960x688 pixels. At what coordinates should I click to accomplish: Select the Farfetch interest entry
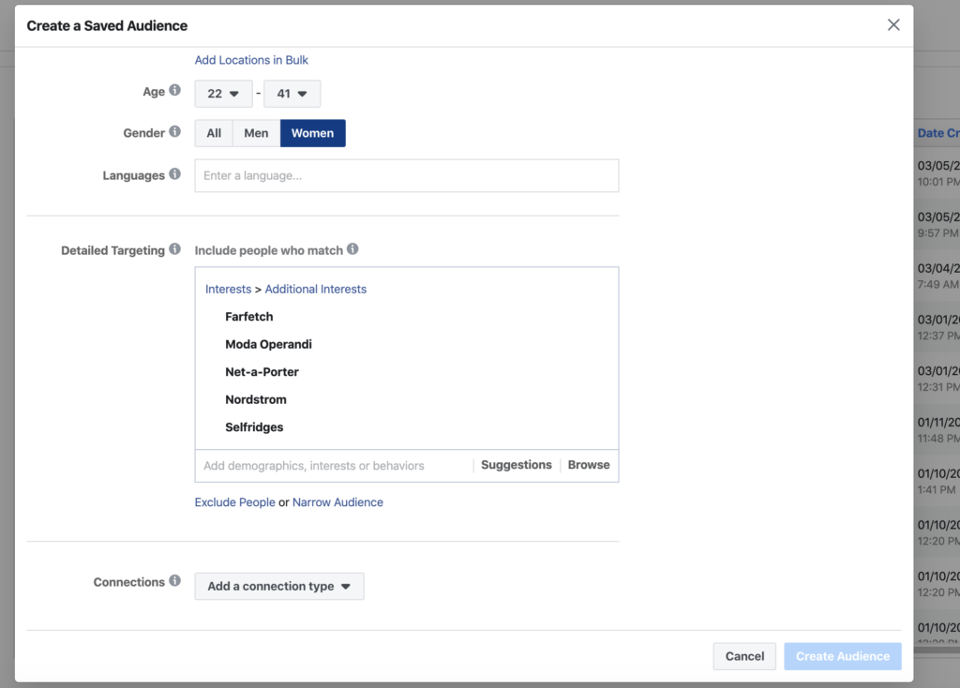(x=249, y=317)
